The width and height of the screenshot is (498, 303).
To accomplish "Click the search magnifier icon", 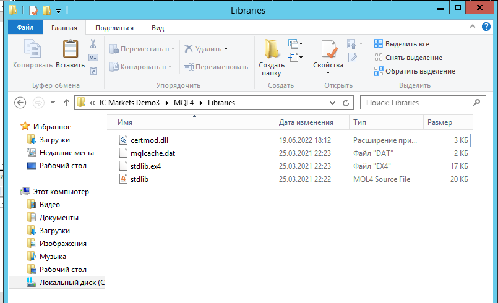I will 476,102.
